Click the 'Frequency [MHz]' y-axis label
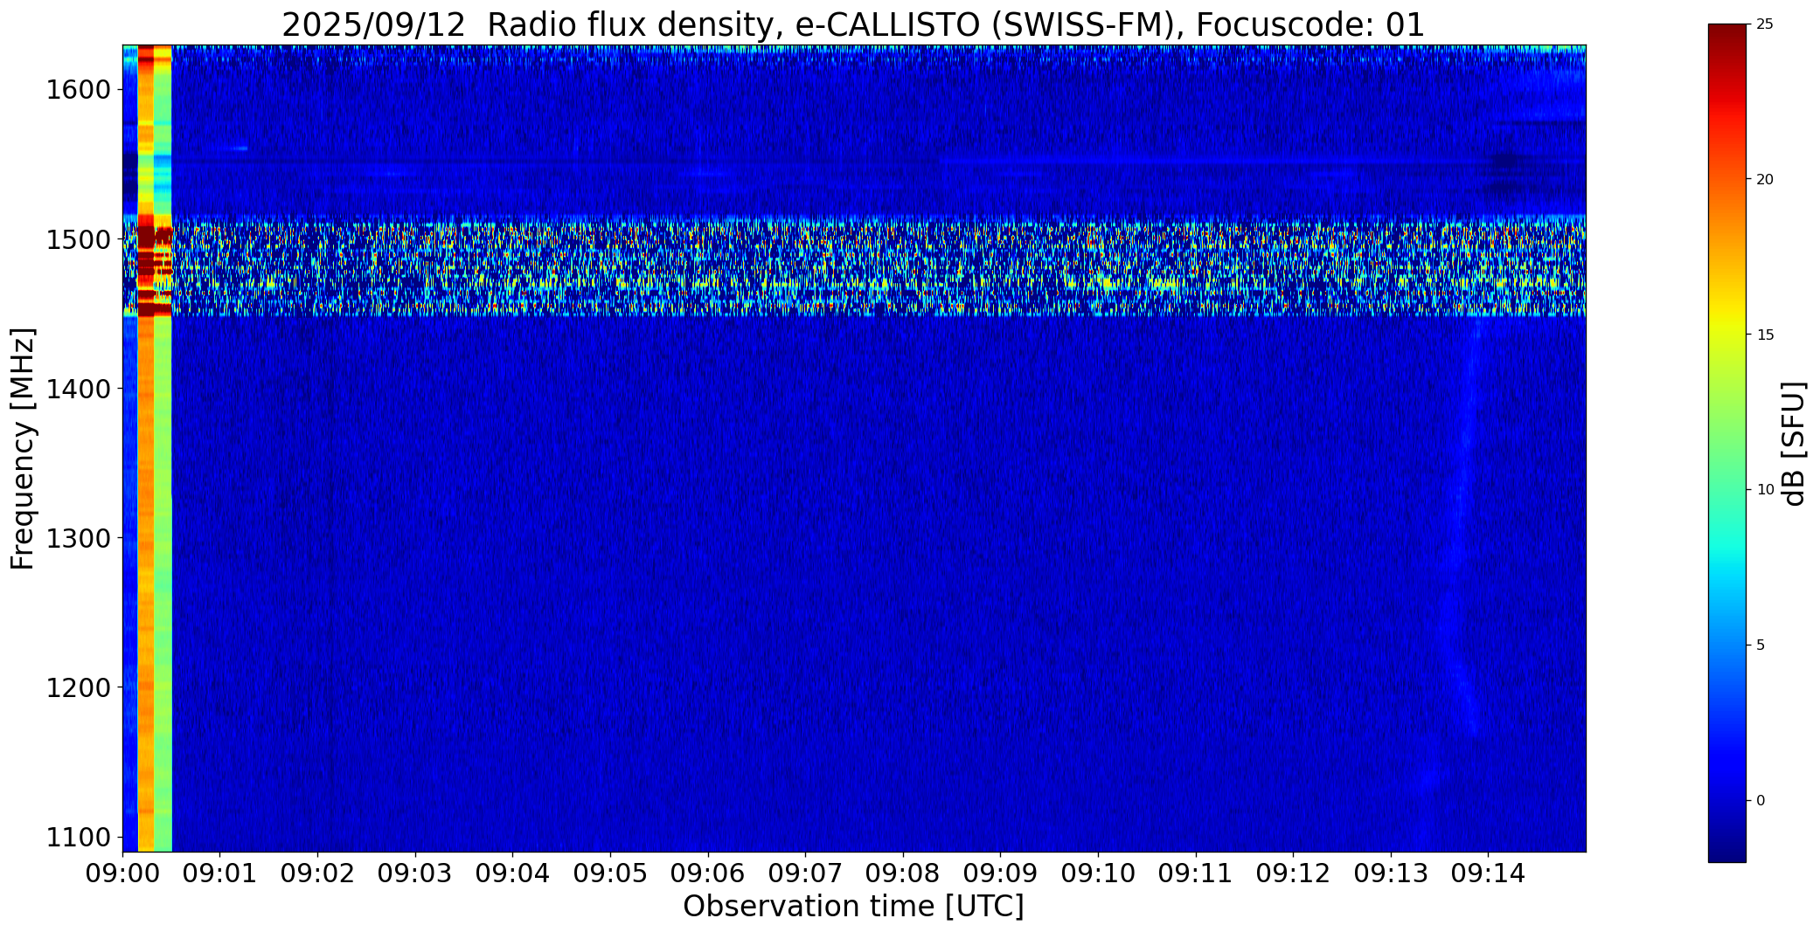 pyautogui.click(x=24, y=449)
